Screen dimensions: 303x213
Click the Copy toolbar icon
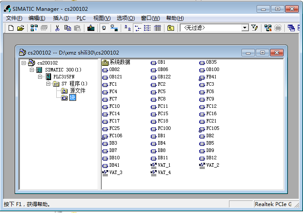tap(68, 28)
